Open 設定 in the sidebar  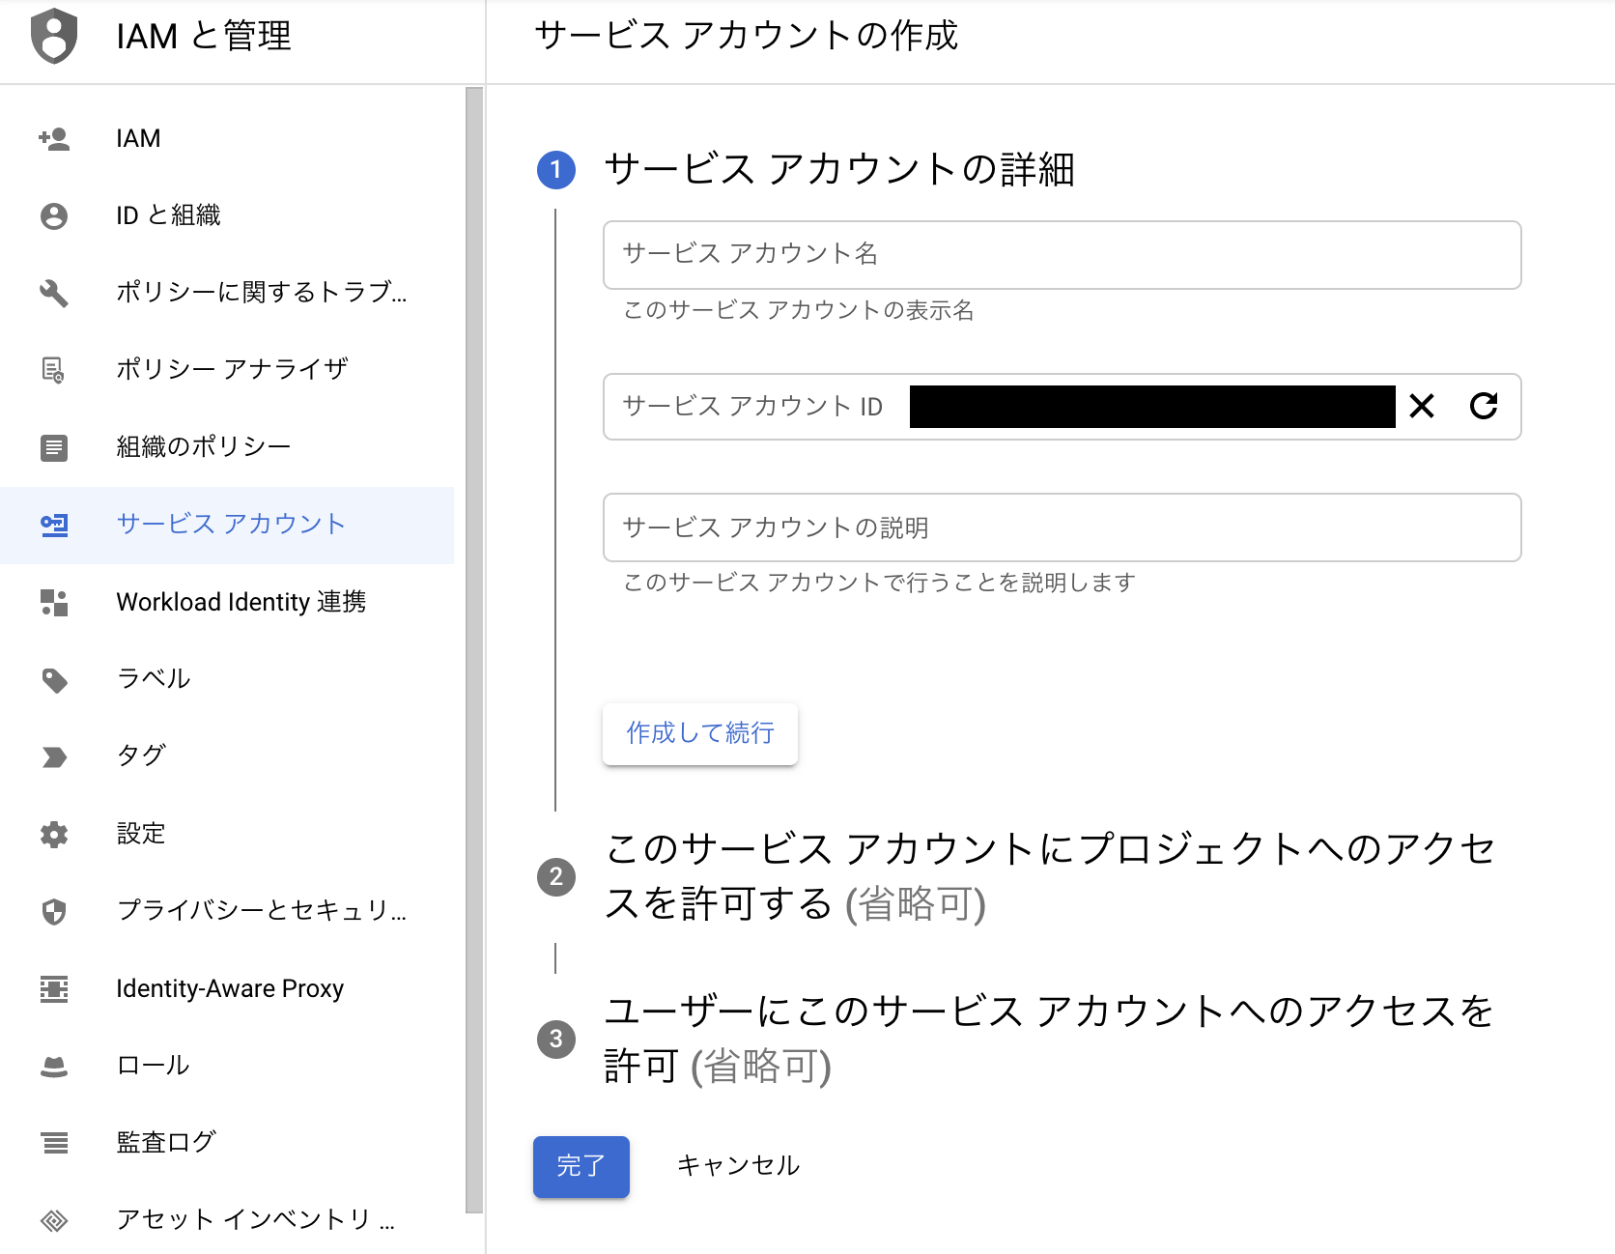[x=227, y=834]
